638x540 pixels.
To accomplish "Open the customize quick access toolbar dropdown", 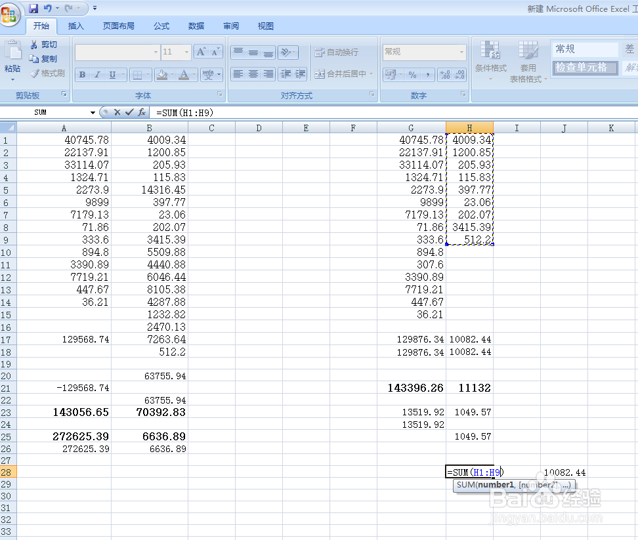I will click(95, 8).
